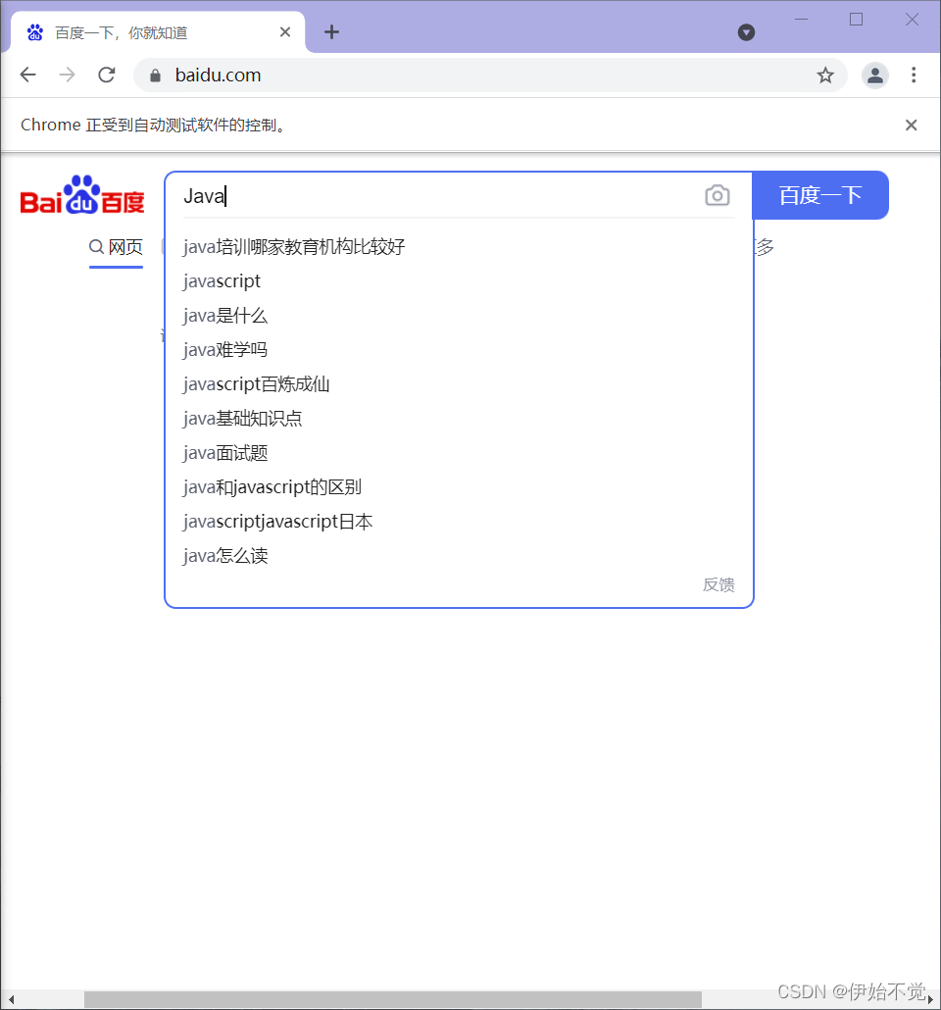
Task: Minimize the Chrome window
Action: pos(801,20)
